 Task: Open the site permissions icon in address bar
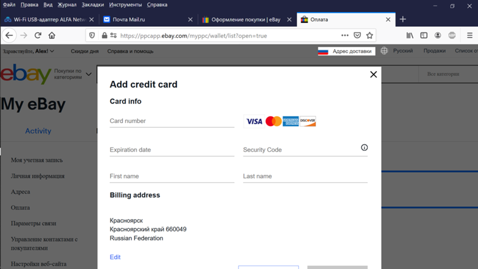coord(114,35)
